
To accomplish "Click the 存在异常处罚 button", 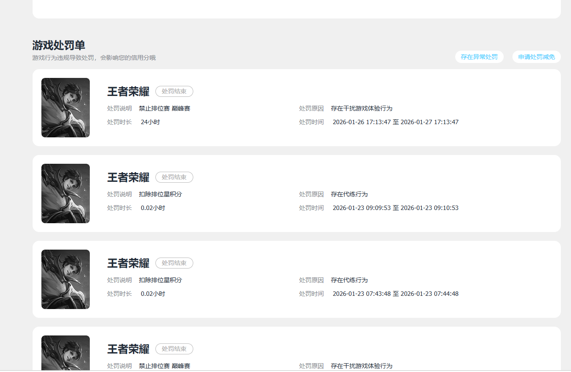I will [479, 57].
